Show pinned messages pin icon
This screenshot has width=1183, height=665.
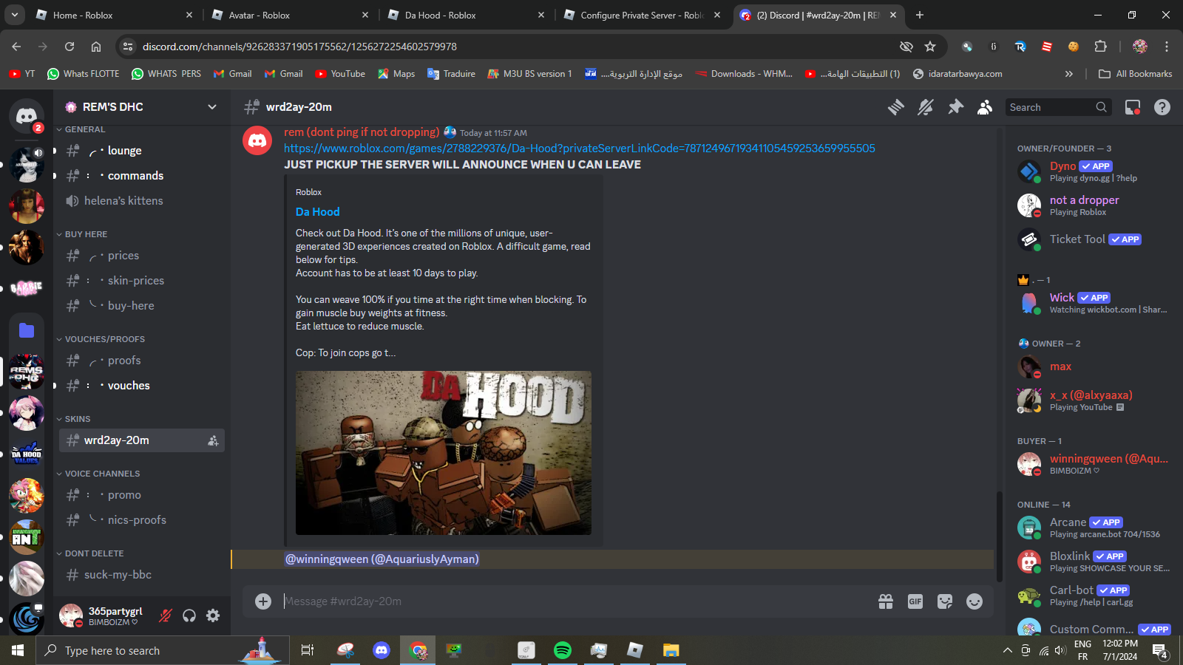955,107
